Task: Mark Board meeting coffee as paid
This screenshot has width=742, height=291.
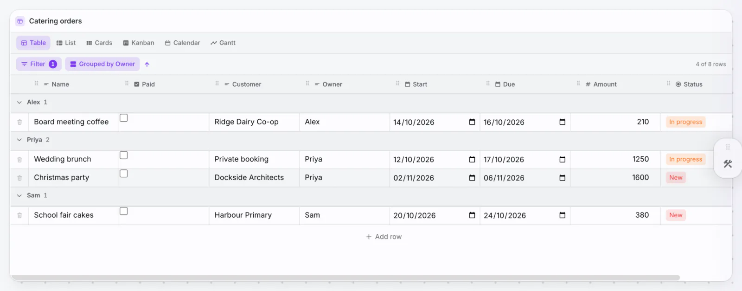Action: pyautogui.click(x=124, y=118)
